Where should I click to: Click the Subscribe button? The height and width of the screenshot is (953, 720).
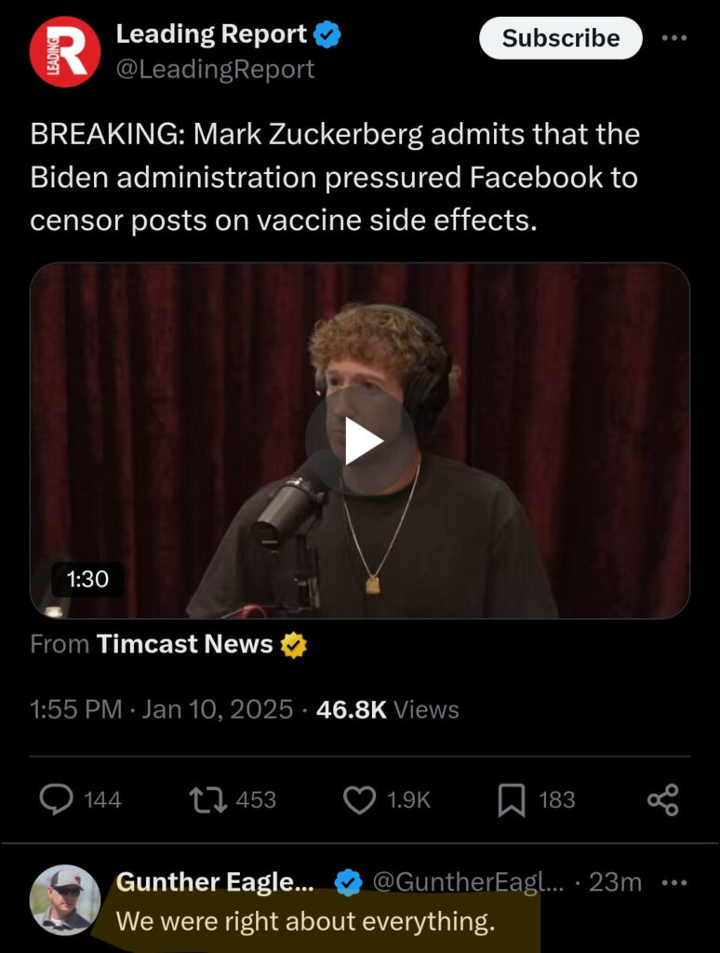tap(560, 38)
